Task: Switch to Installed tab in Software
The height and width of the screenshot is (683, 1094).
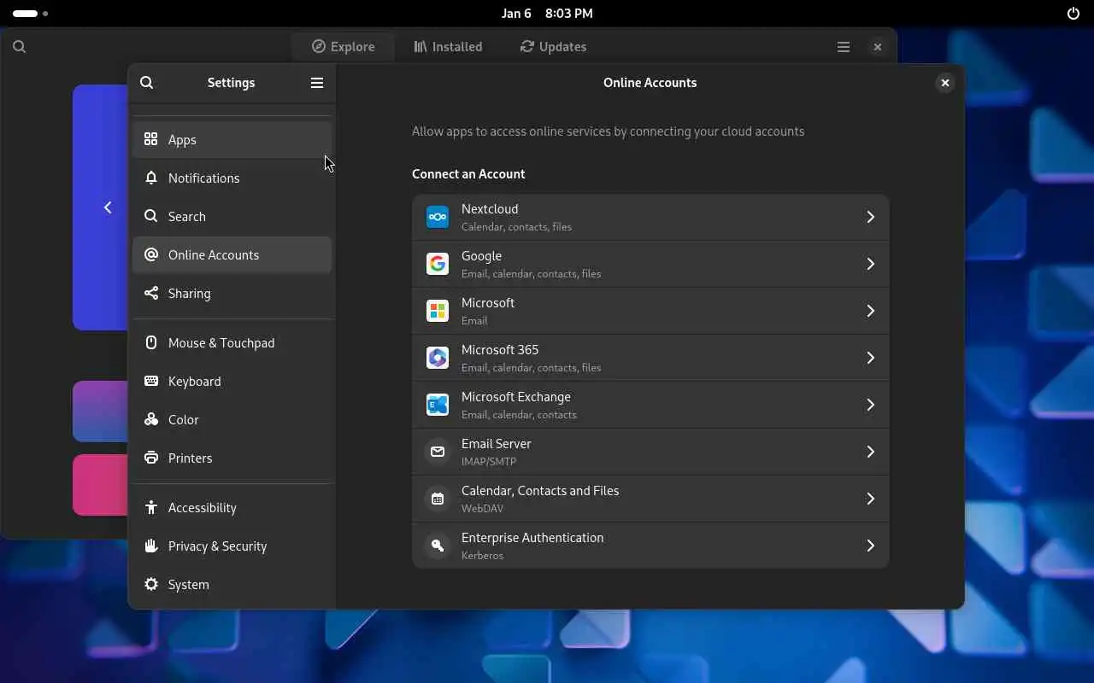Action: tap(448, 47)
